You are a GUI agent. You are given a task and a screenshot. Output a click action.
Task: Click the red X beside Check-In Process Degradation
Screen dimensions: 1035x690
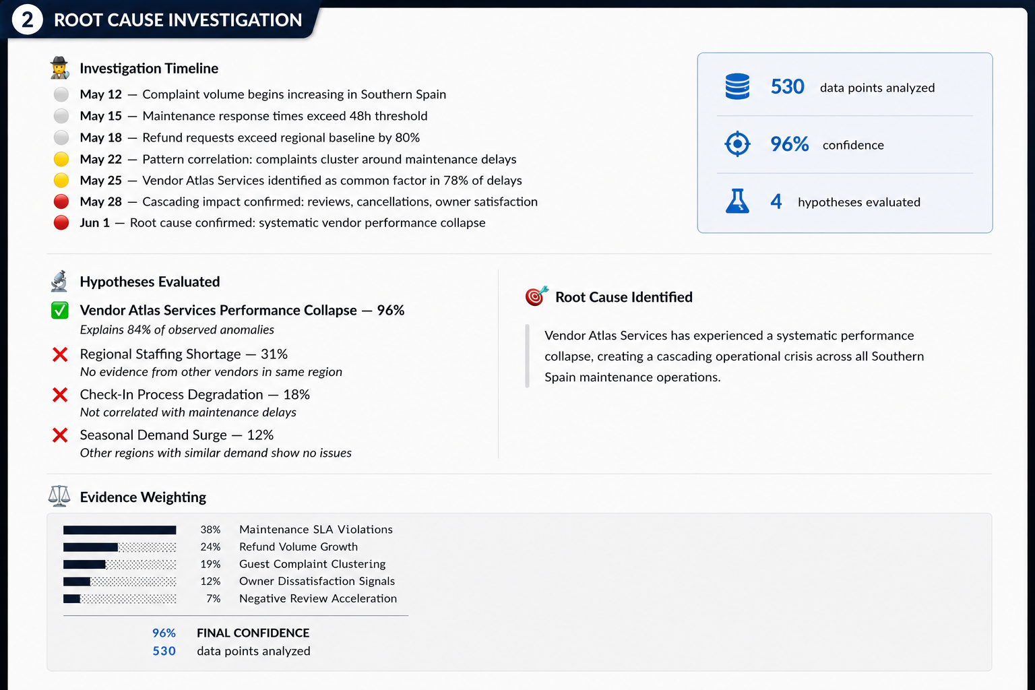60,395
